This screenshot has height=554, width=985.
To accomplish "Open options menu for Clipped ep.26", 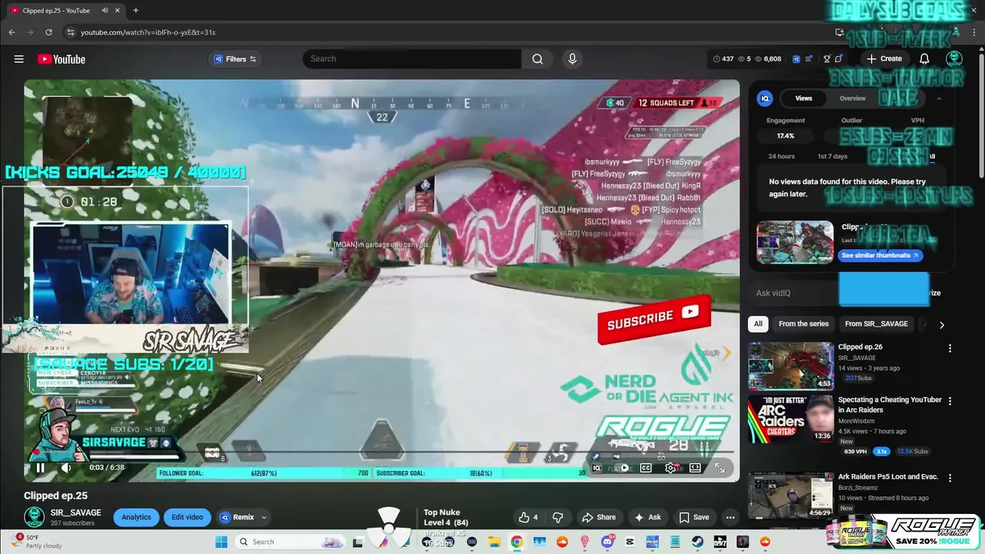I will pyautogui.click(x=950, y=349).
